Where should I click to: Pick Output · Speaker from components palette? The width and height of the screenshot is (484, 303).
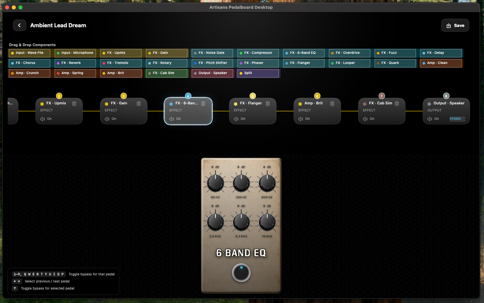(x=212, y=73)
